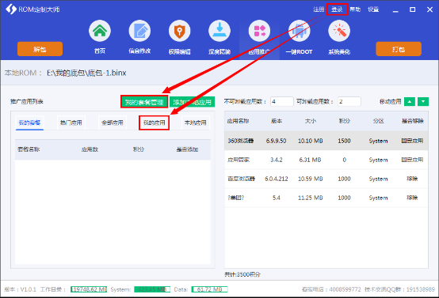Click 移除 for ?美团? row
Viewport: 439px width, 298px height.
[x=412, y=198]
